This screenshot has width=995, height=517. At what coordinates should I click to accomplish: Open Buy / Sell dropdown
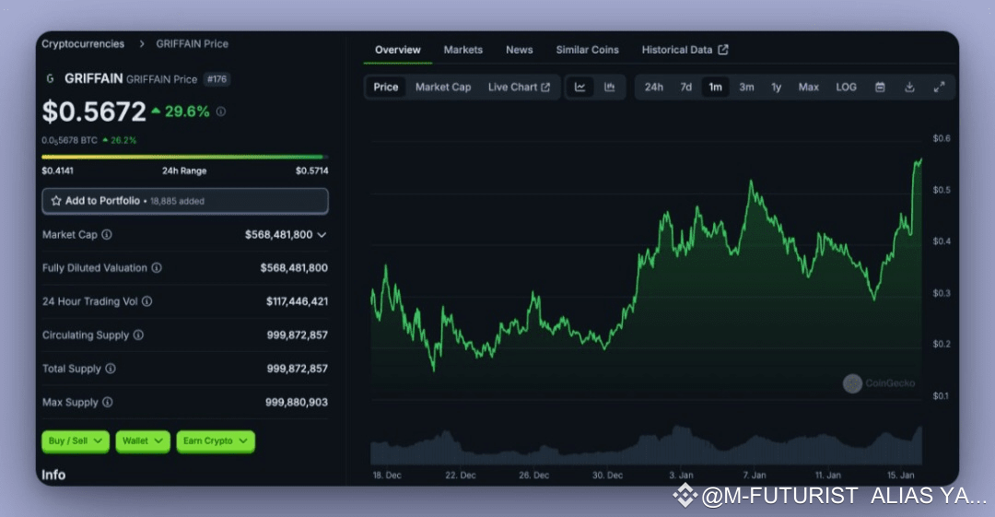(x=76, y=441)
